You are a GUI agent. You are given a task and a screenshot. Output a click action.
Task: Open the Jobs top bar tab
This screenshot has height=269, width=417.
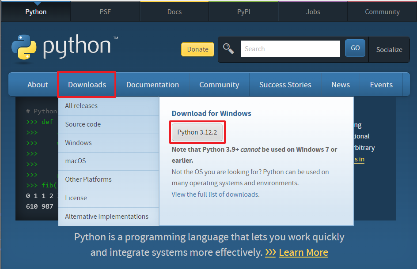pos(313,11)
